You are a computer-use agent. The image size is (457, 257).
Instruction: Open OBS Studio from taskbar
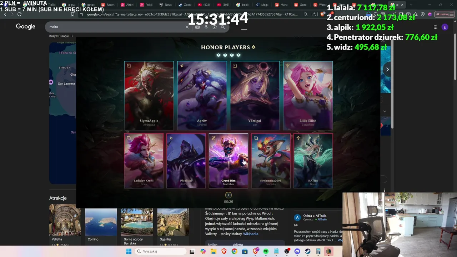(287, 251)
